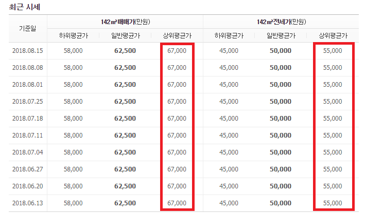
Task: Select 상위평균가 header under 매매가
Action: 177,36
